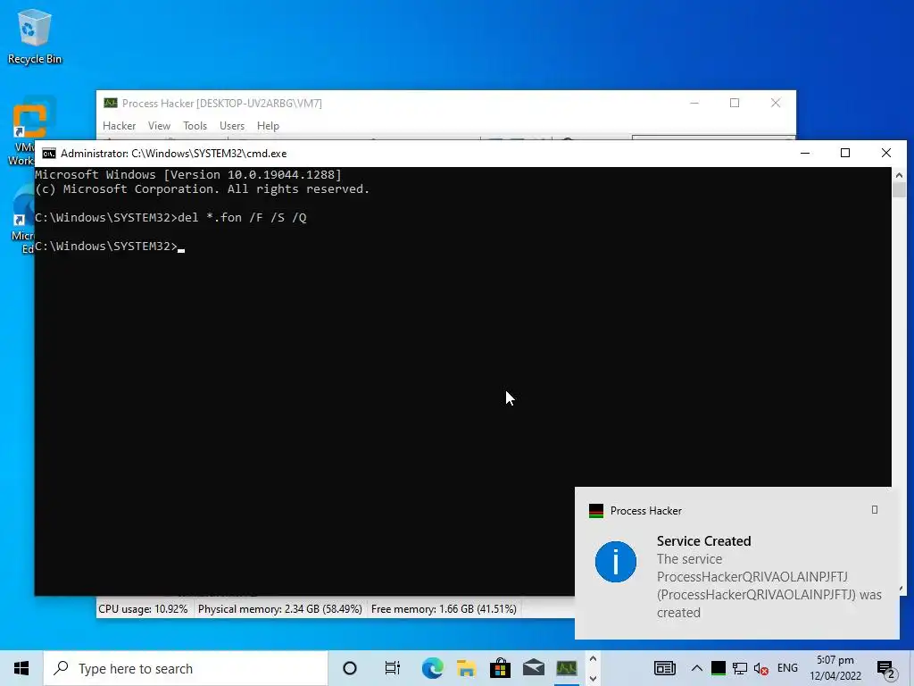
Task: Maximize the cmd.exe window
Action: click(845, 154)
